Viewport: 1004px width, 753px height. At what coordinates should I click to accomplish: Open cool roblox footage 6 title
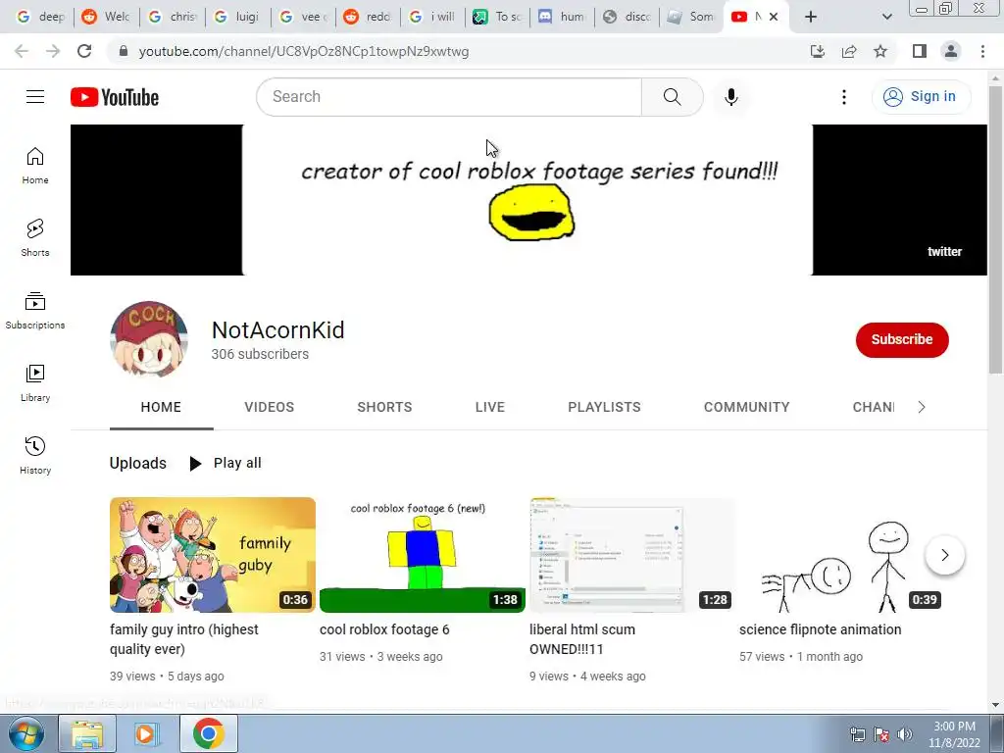click(384, 629)
